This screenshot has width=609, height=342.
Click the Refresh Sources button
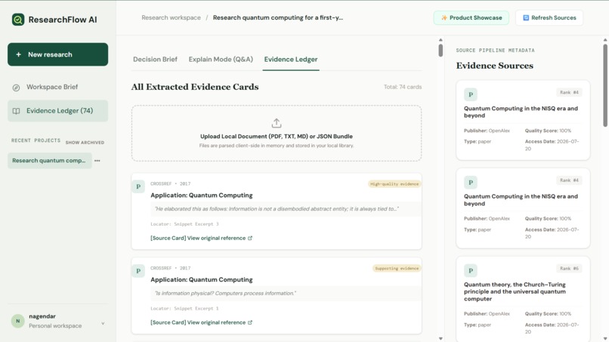(549, 18)
